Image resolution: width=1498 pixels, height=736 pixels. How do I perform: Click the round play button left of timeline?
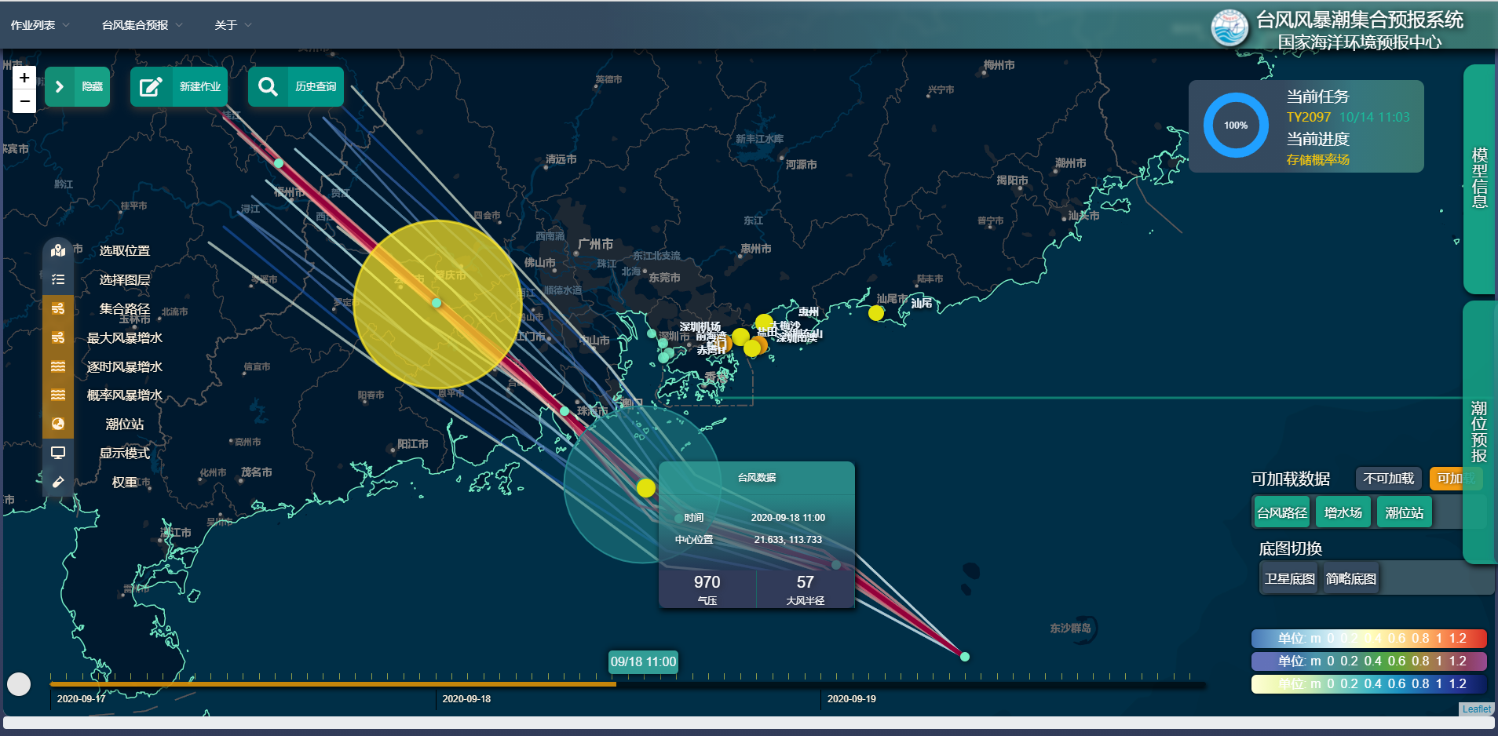[19, 684]
